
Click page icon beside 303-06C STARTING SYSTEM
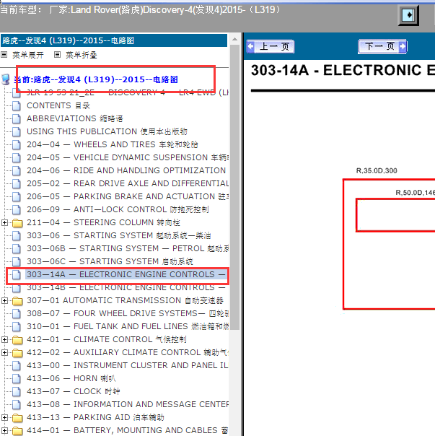17,261
